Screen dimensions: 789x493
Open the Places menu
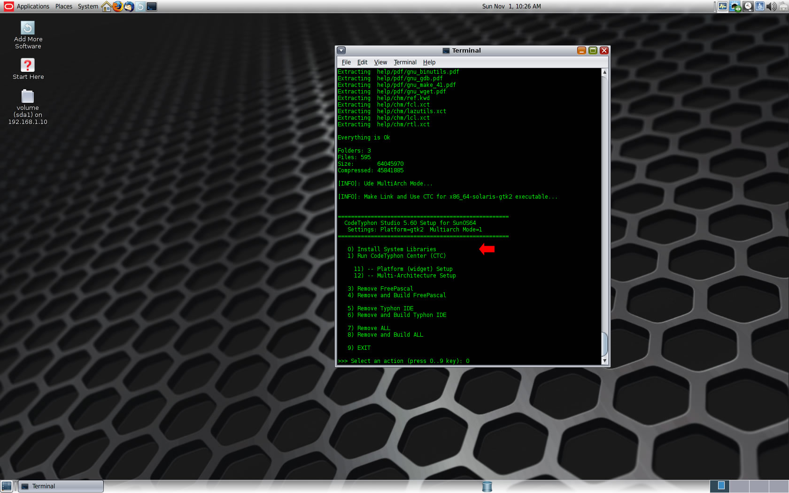coord(64,7)
